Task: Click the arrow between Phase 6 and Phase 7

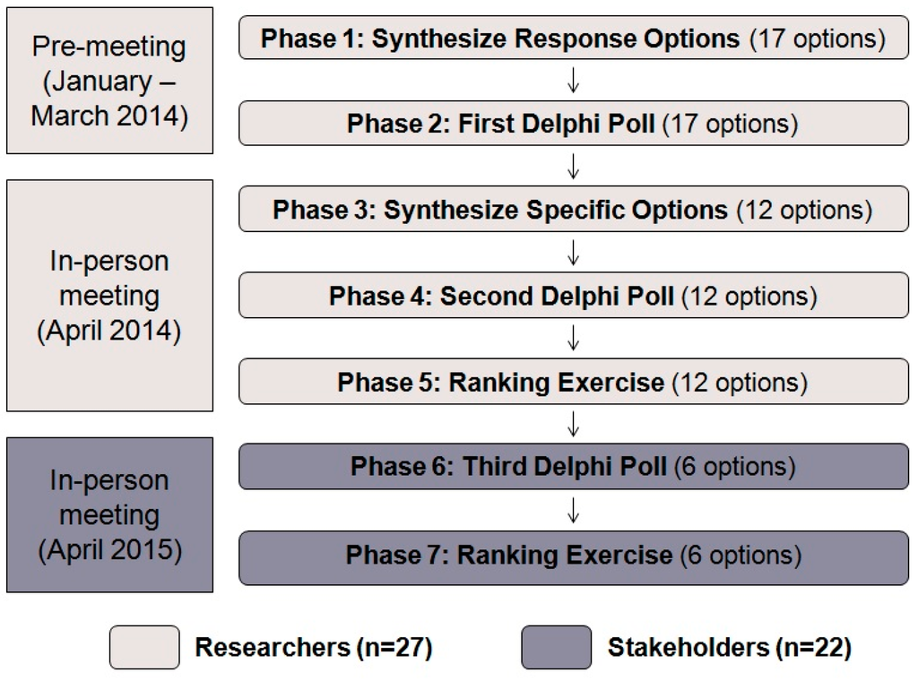Action: 574,511
